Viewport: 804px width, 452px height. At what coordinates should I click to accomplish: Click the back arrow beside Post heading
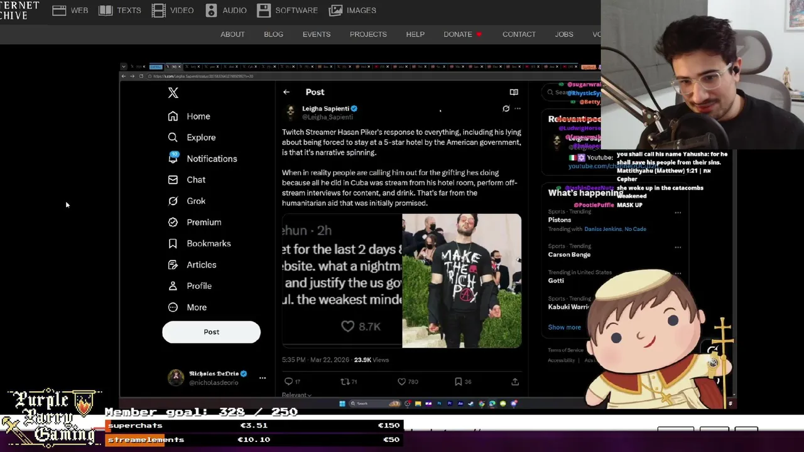pyautogui.click(x=286, y=92)
